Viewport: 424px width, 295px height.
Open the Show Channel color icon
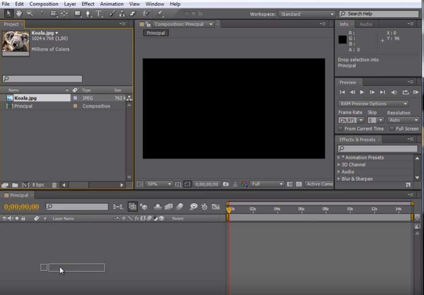[x=244, y=184]
